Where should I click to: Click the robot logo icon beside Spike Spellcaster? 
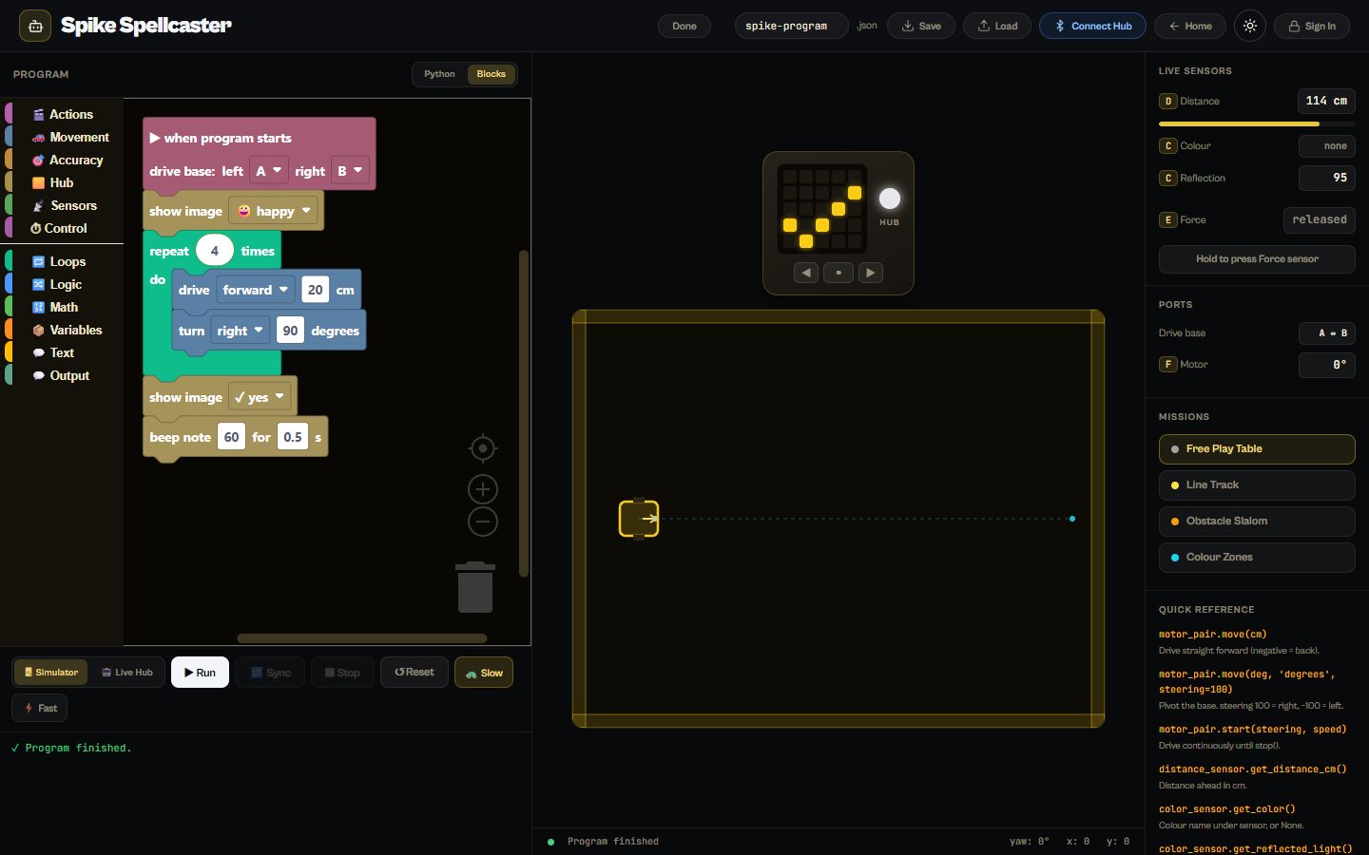35,26
